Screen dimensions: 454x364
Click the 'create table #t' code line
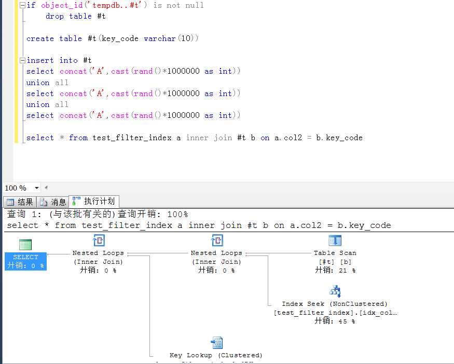[x=113, y=38]
